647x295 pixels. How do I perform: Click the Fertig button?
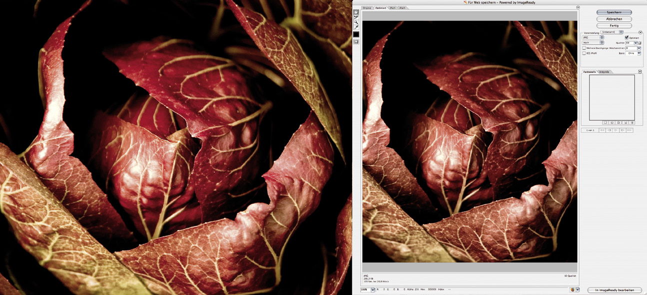coord(614,25)
